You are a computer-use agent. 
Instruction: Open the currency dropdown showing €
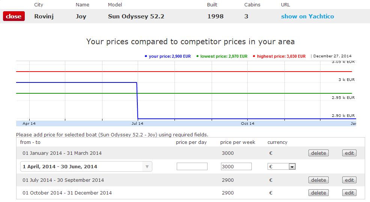(281, 167)
